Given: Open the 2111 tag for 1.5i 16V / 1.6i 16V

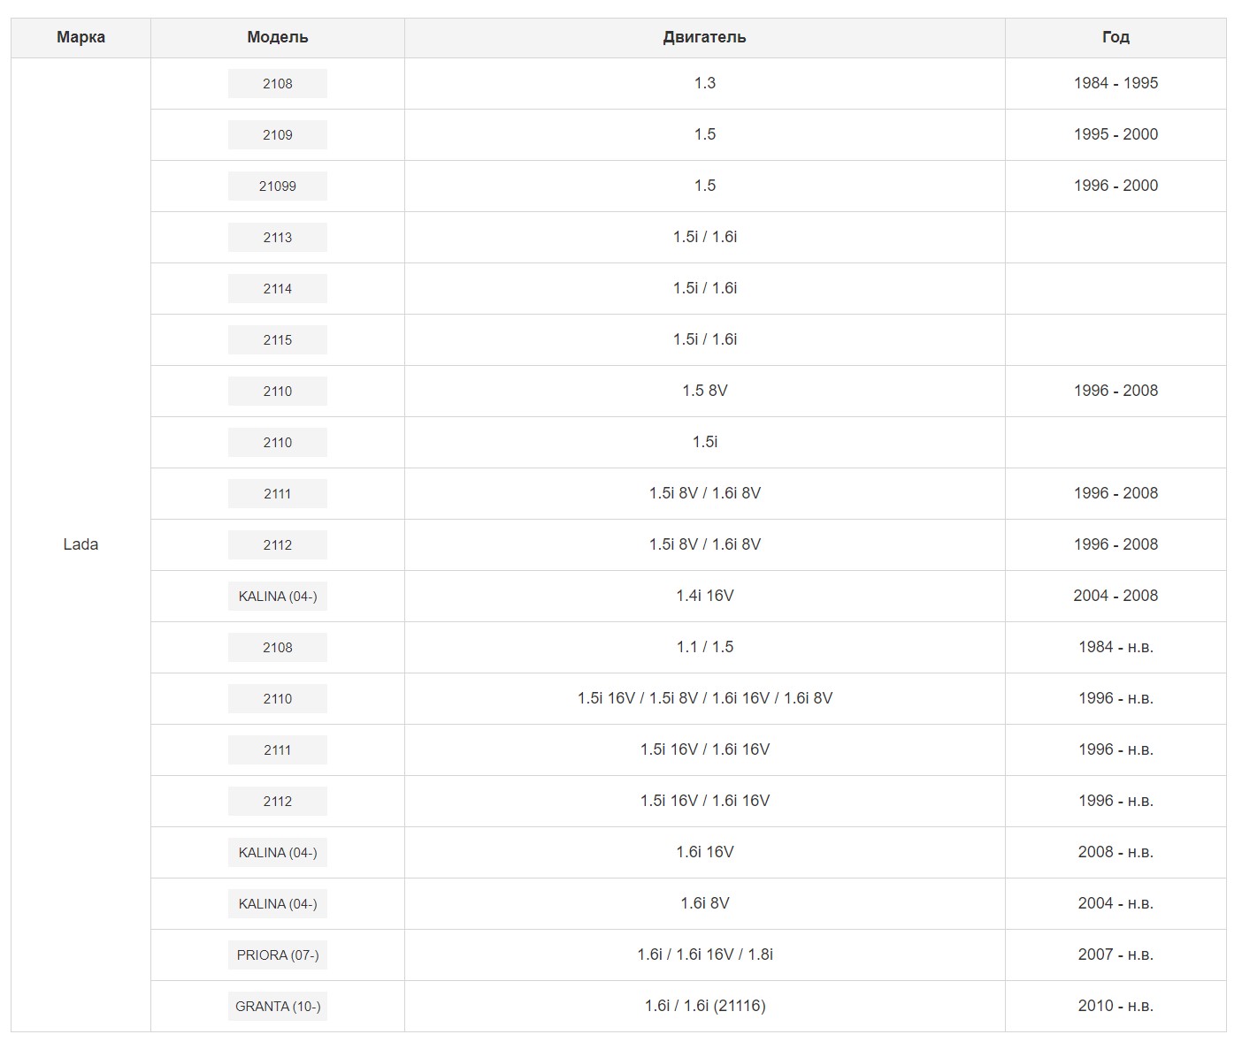Looking at the screenshot, I should pos(277,750).
